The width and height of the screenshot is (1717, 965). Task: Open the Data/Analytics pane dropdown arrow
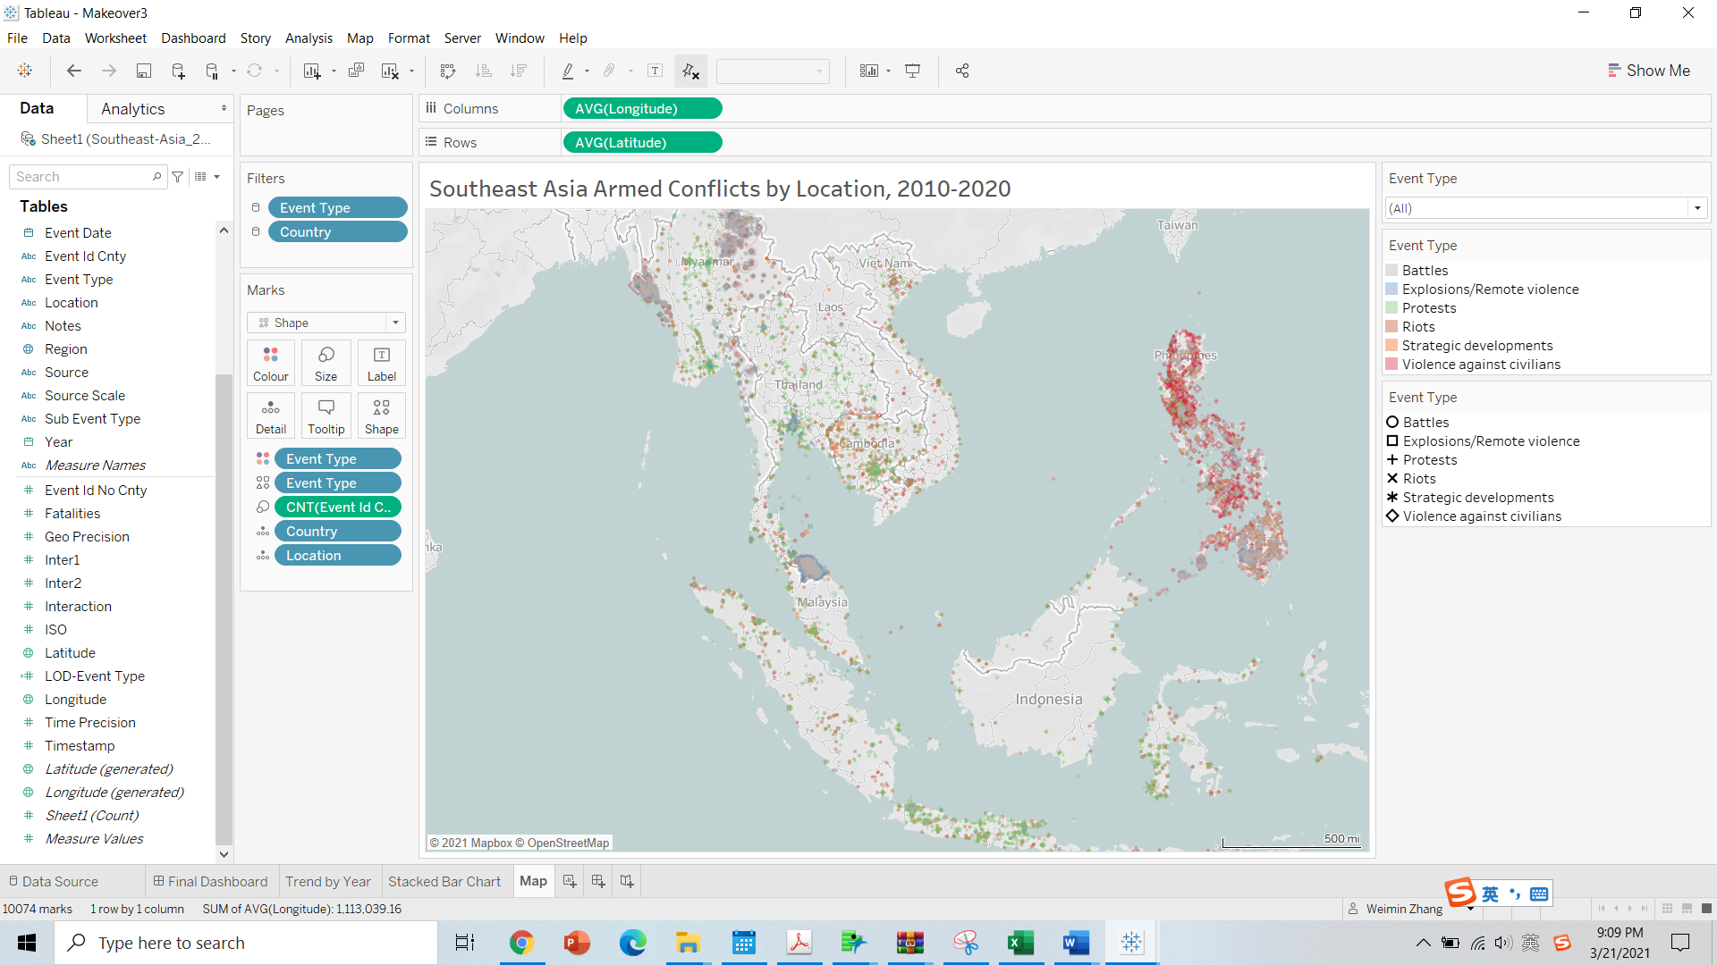tap(224, 108)
